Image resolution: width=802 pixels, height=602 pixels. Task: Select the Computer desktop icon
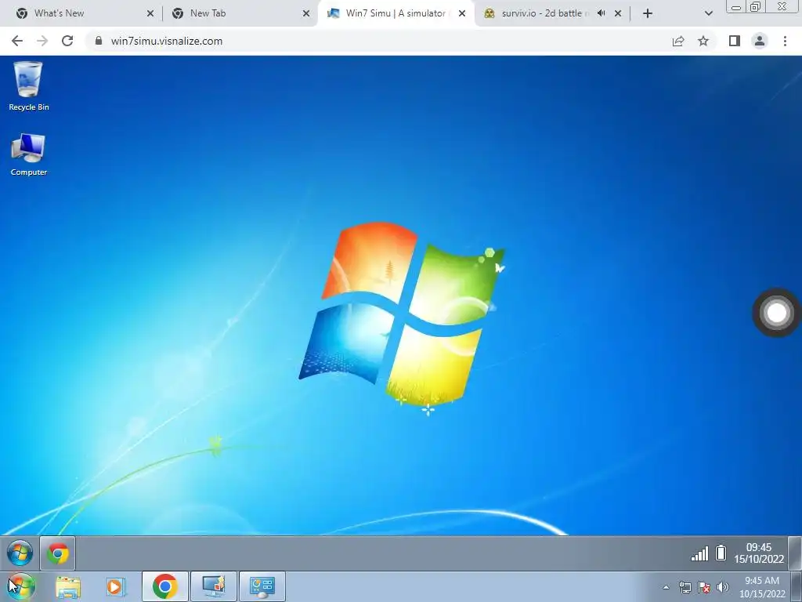point(29,154)
